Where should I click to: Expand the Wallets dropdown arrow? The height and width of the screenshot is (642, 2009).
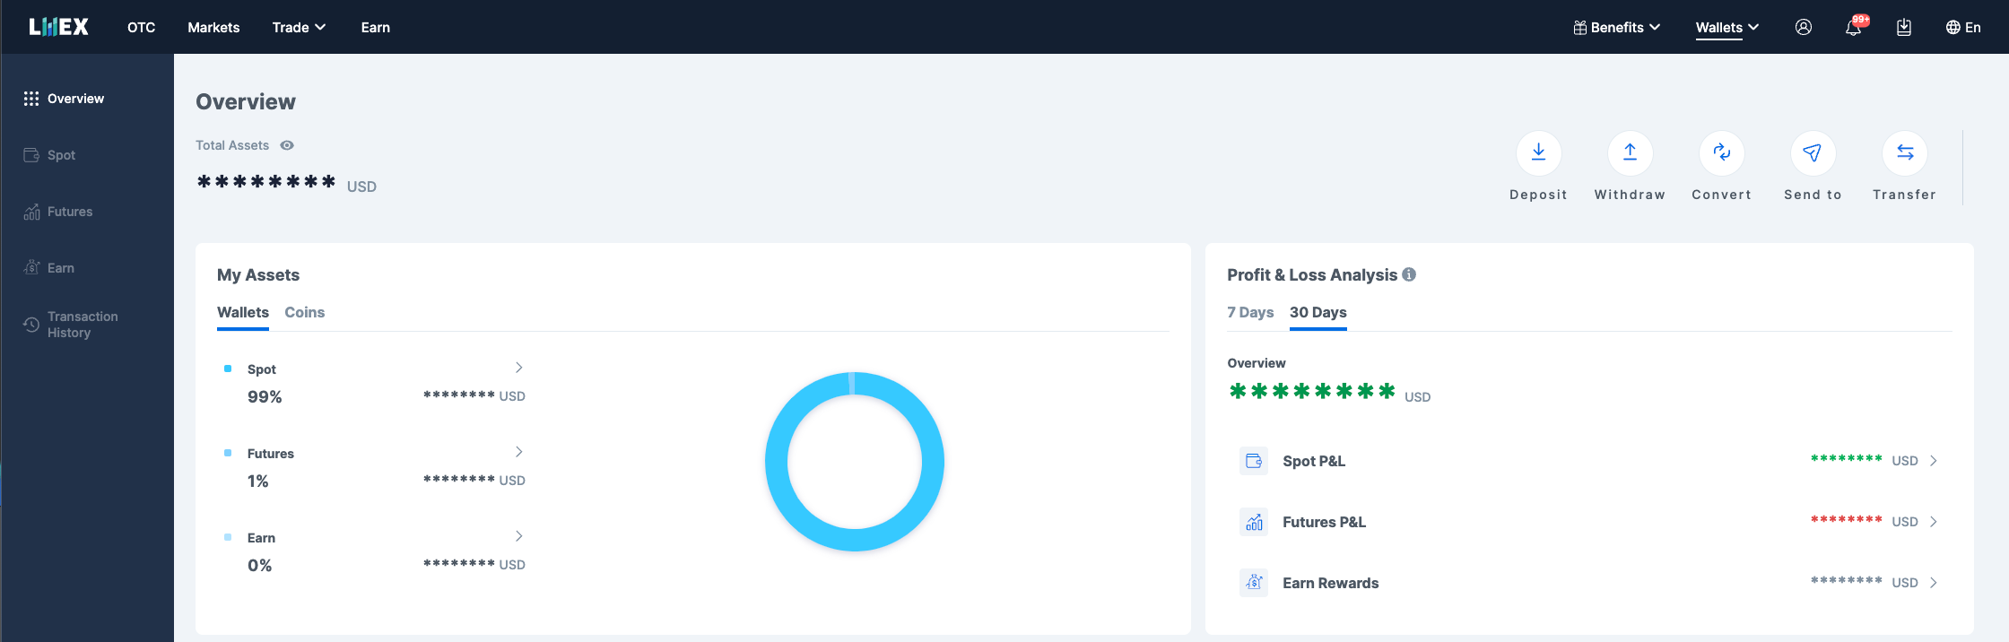(1753, 27)
